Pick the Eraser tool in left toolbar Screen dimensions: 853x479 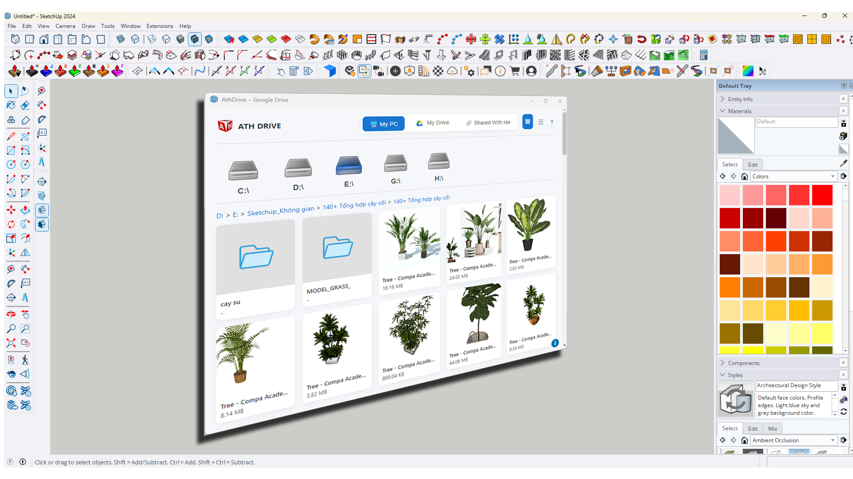click(x=25, y=105)
